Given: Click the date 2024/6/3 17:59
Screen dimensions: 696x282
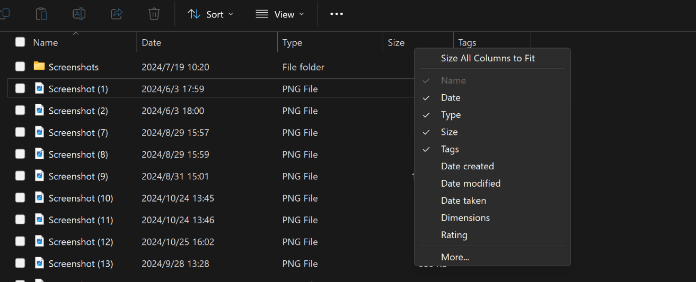Looking at the screenshot, I should click(173, 89).
